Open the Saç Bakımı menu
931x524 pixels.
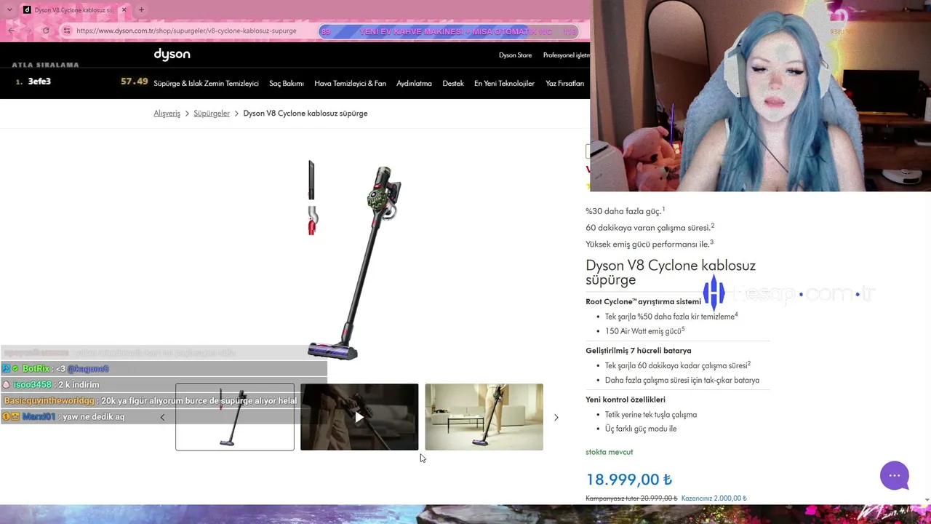click(x=287, y=84)
